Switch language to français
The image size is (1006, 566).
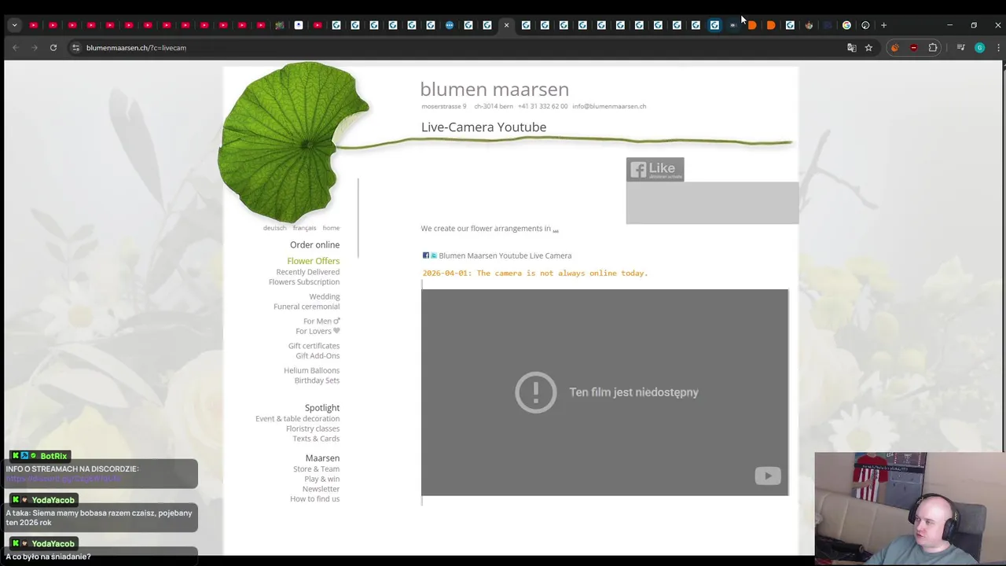click(x=304, y=228)
